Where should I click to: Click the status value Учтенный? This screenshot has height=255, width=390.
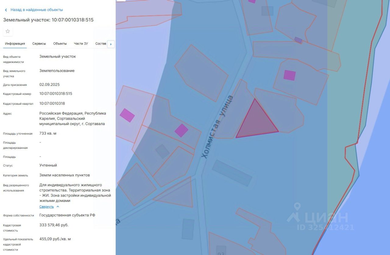[48, 165]
